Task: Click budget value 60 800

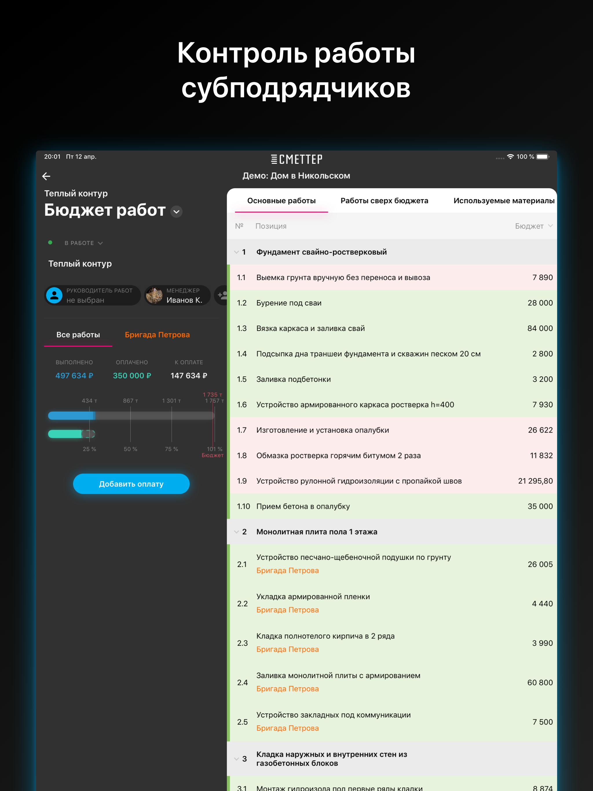Action: click(x=540, y=683)
